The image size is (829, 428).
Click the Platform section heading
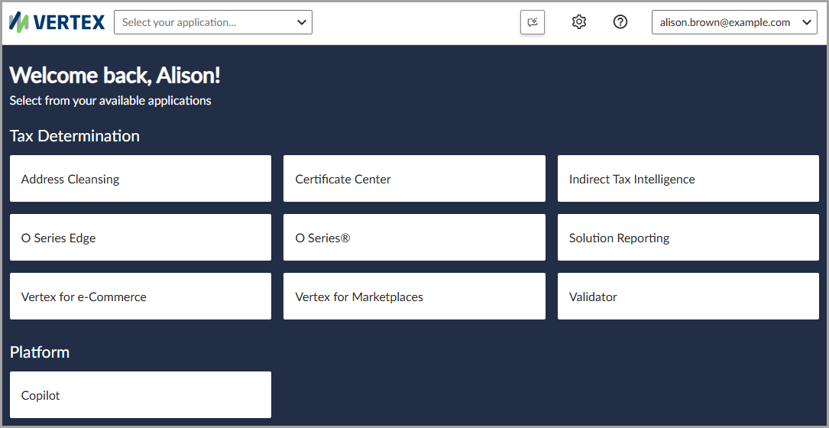tap(40, 352)
